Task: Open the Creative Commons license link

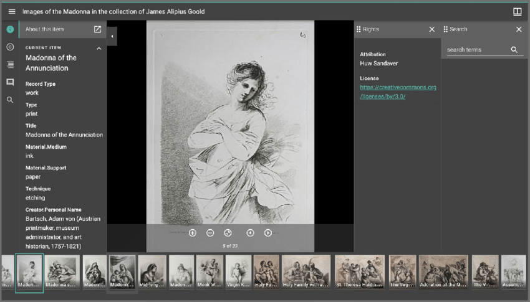Action: [398, 92]
